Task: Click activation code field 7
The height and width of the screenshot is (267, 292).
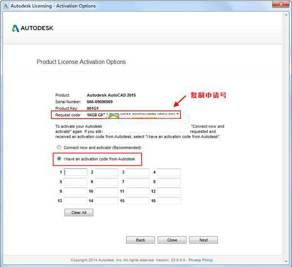Action: pos(138,182)
